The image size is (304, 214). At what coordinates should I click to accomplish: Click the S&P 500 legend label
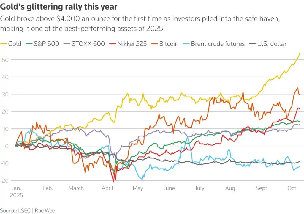47,44
